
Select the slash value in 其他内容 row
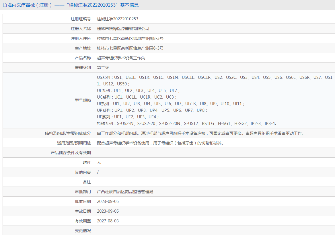click(x=98, y=172)
